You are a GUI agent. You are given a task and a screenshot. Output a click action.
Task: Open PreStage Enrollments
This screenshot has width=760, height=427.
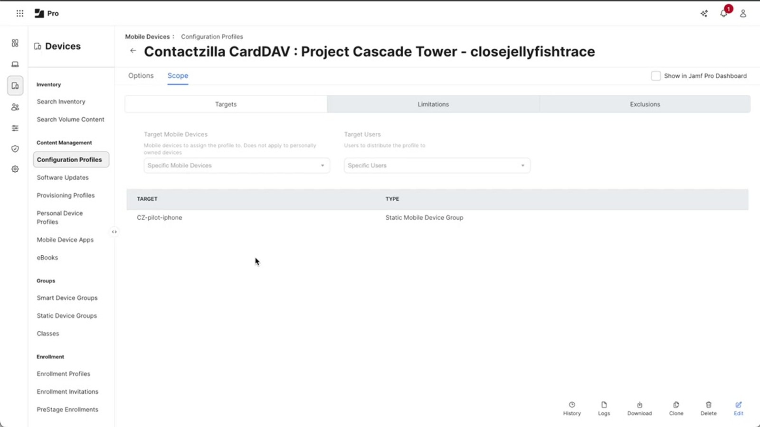click(x=67, y=409)
